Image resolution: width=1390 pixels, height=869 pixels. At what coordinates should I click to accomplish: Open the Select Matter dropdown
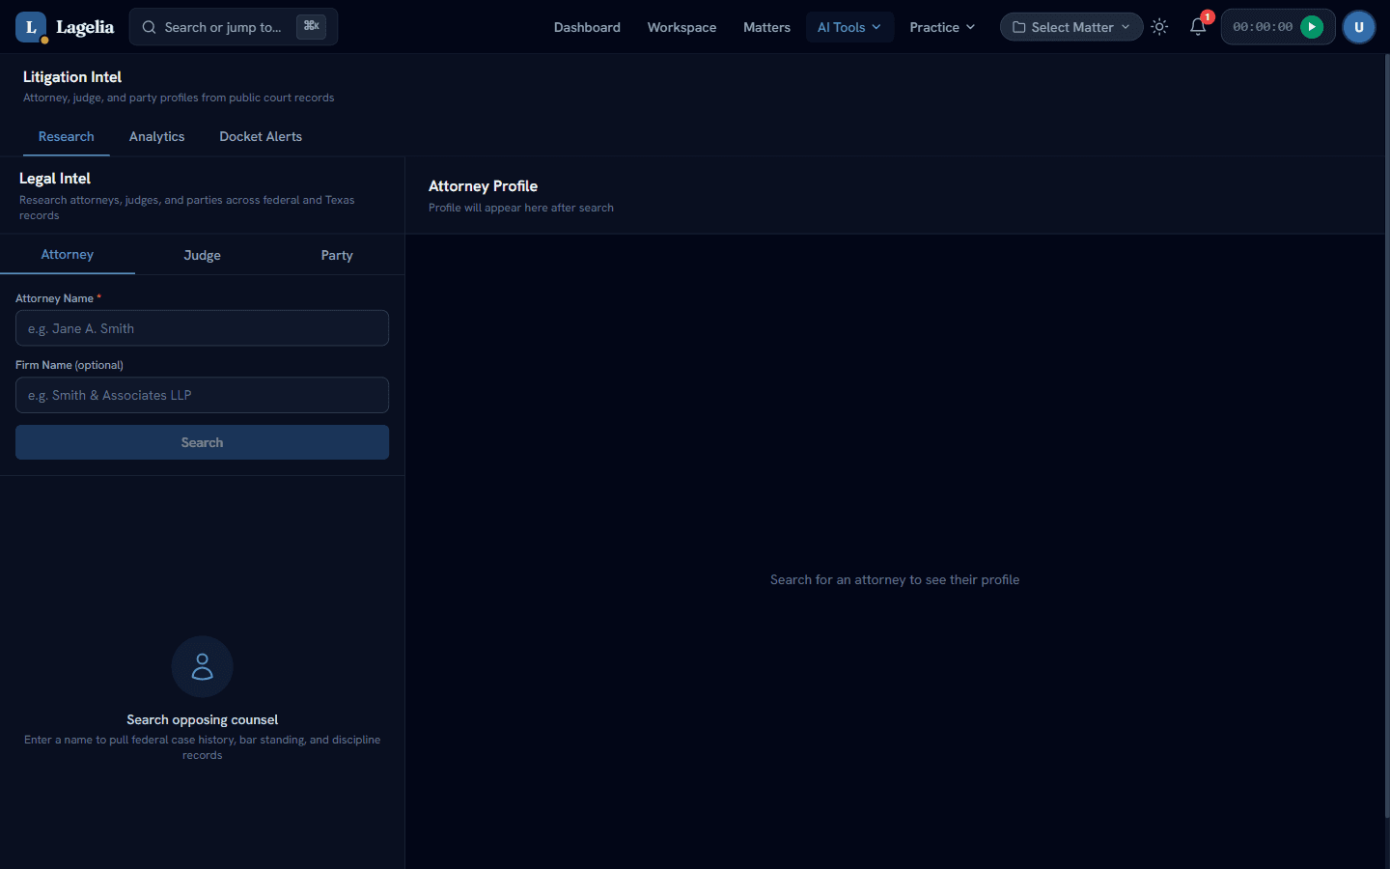[x=1070, y=27]
